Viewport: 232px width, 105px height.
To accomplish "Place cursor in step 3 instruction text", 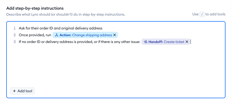I will pos(79,42).
